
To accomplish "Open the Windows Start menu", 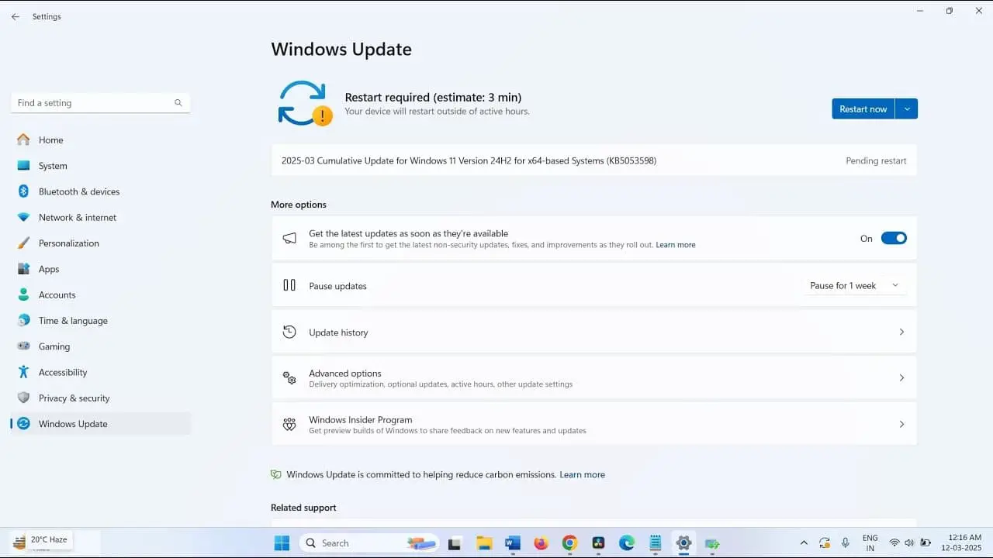I will (282, 543).
